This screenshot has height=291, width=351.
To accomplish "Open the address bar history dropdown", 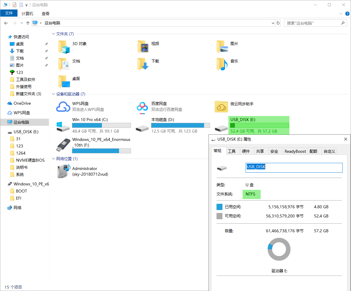I will coord(273,23).
